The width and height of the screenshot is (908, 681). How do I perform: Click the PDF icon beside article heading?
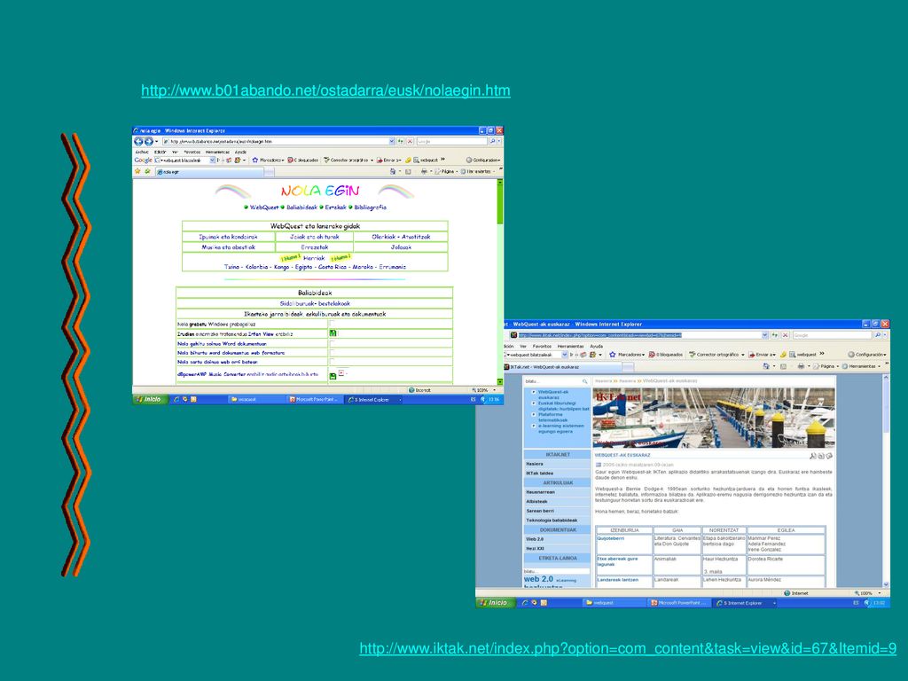[813, 456]
